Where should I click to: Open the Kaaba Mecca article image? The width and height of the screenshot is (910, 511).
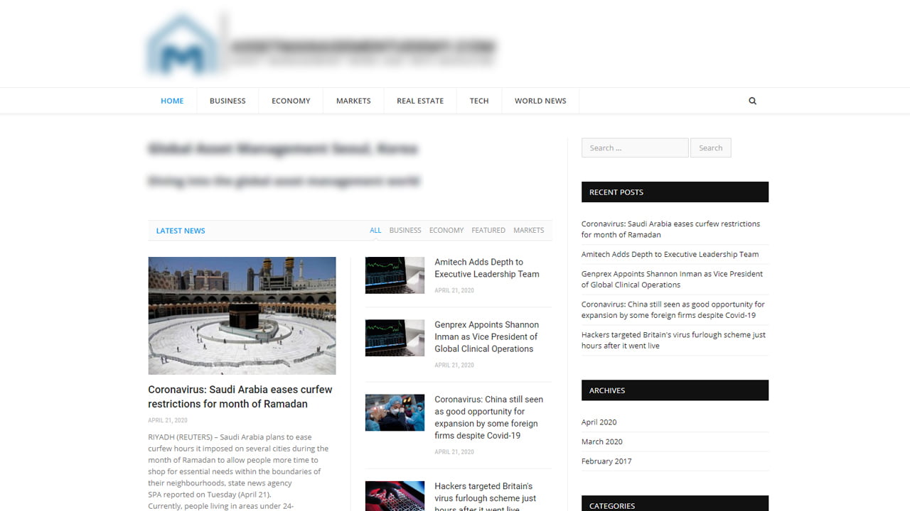click(x=242, y=315)
